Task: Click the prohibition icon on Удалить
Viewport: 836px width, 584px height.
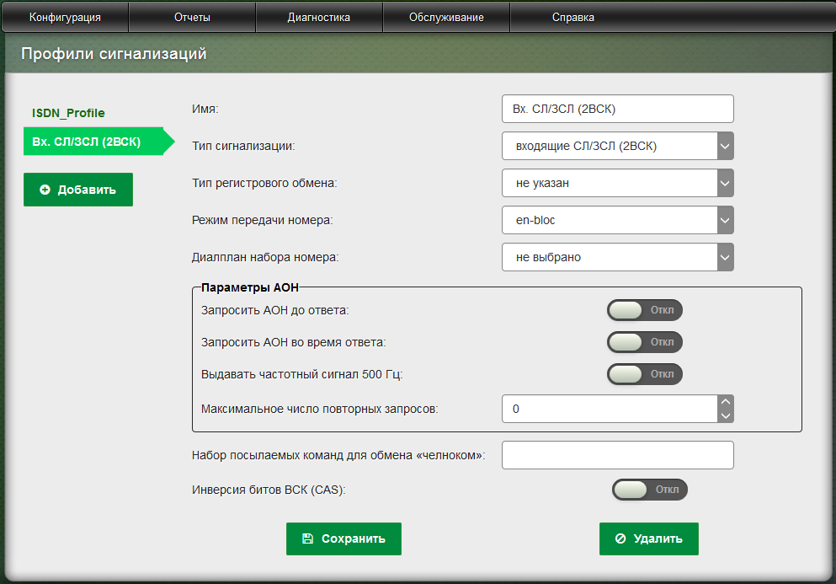Action: point(620,538)
